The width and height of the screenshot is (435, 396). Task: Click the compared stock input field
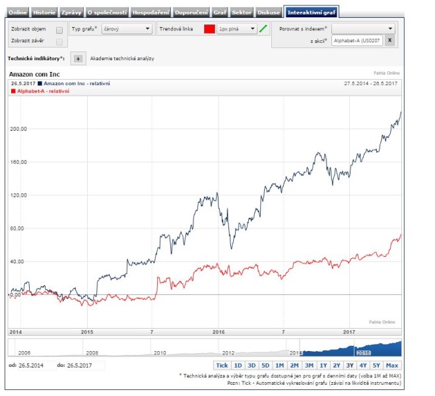click(356, 41)
